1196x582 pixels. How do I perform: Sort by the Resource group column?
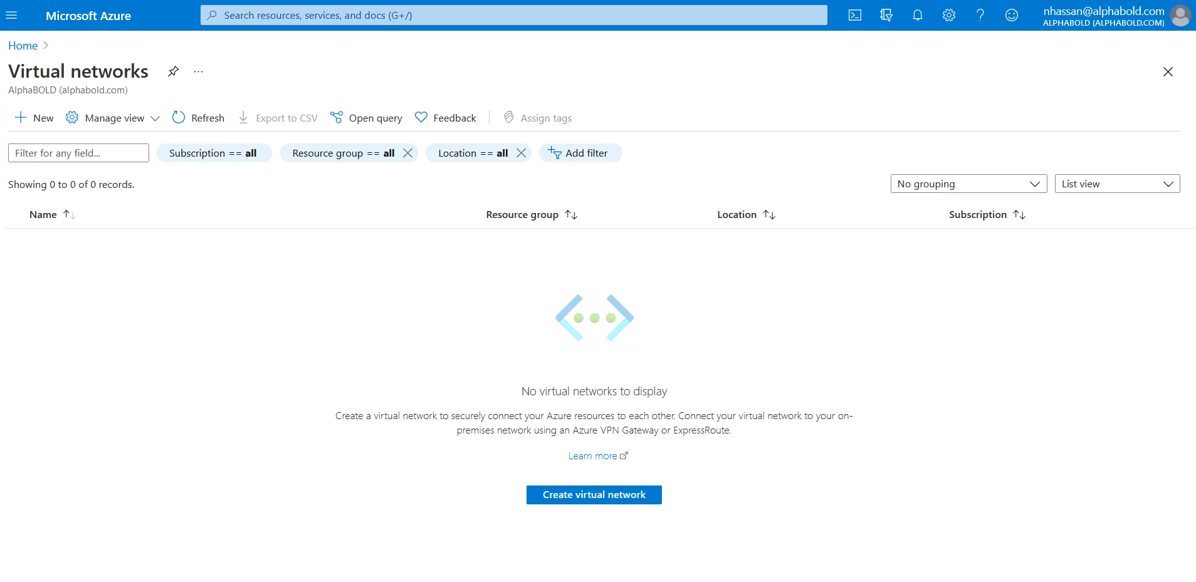tap(532, 214)
